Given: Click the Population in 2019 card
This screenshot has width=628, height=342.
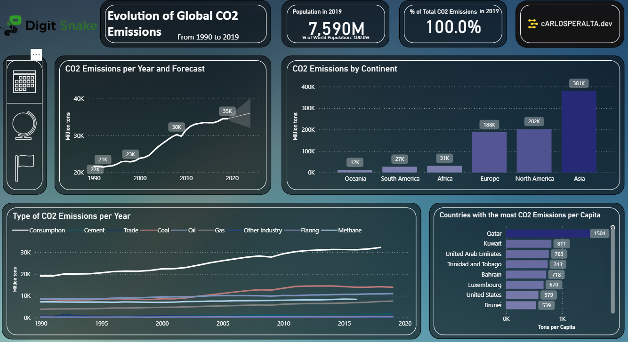Looking at the screenshot, I should click(335, 24).
